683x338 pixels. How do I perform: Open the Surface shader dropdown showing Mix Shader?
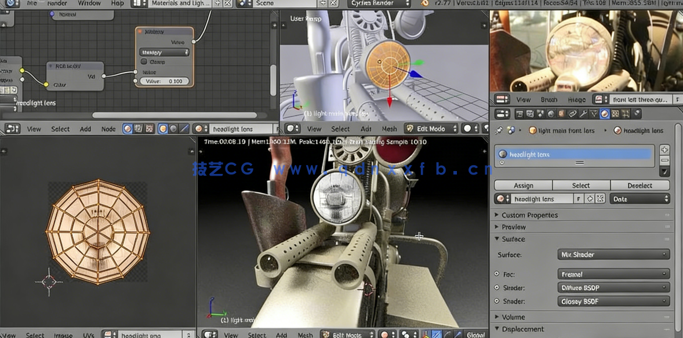click(x=613, y=254)
